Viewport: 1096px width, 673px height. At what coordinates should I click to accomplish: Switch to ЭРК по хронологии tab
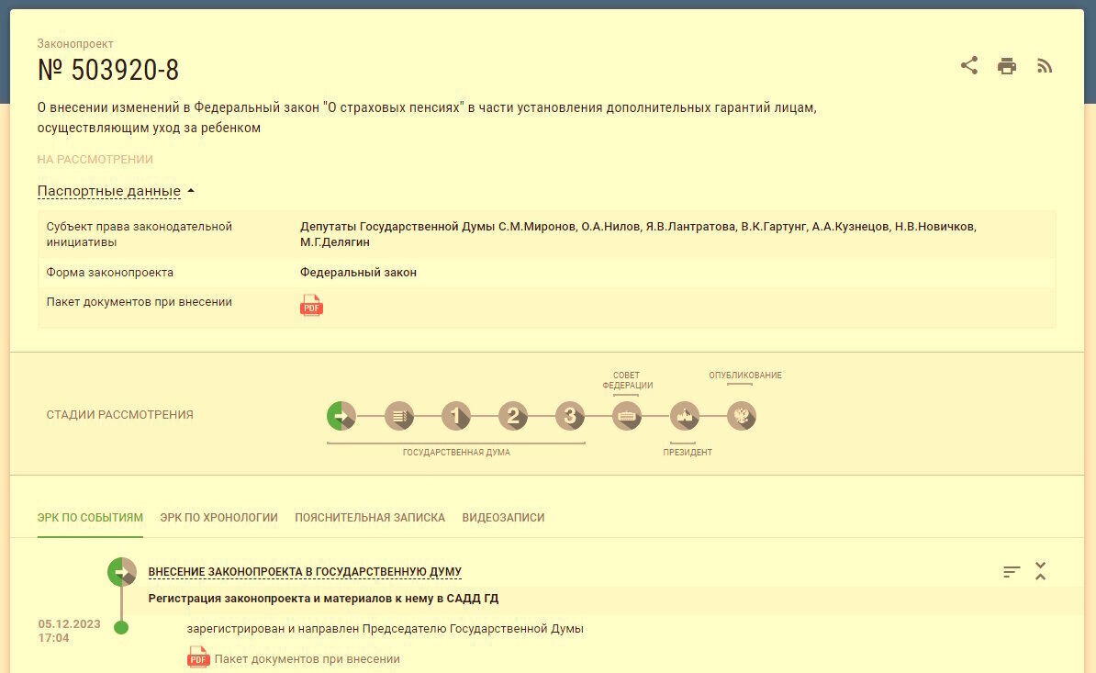(x=218, y=518)
